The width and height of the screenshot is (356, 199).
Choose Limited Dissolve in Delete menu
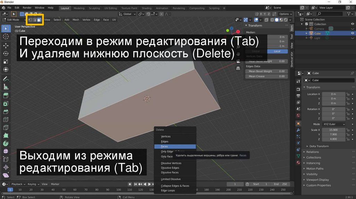175,179
